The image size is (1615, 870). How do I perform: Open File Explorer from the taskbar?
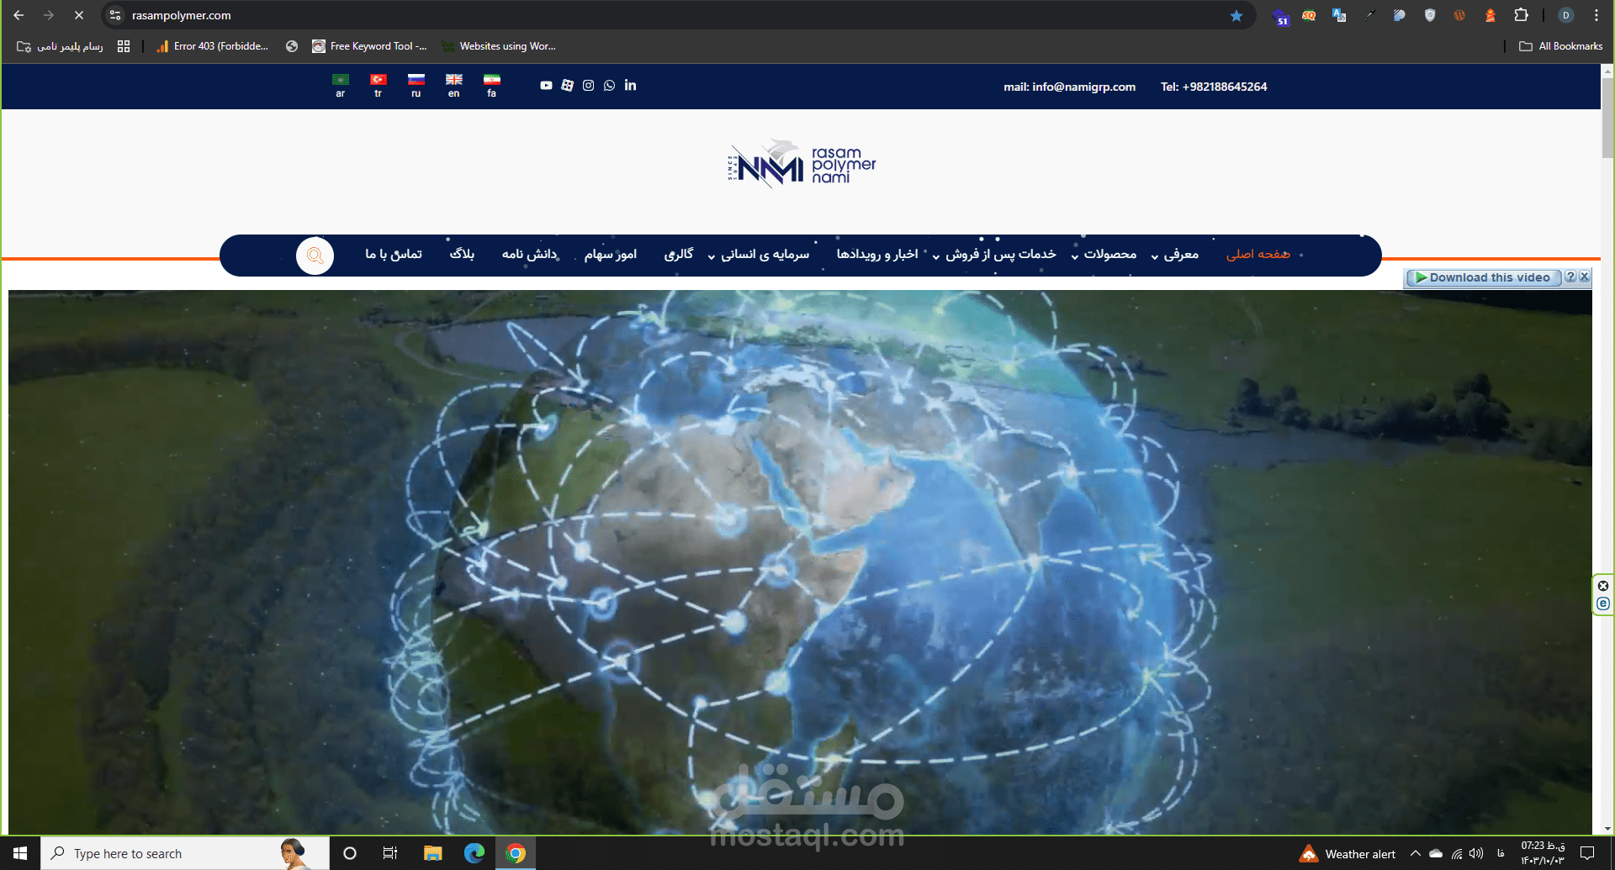433,853
